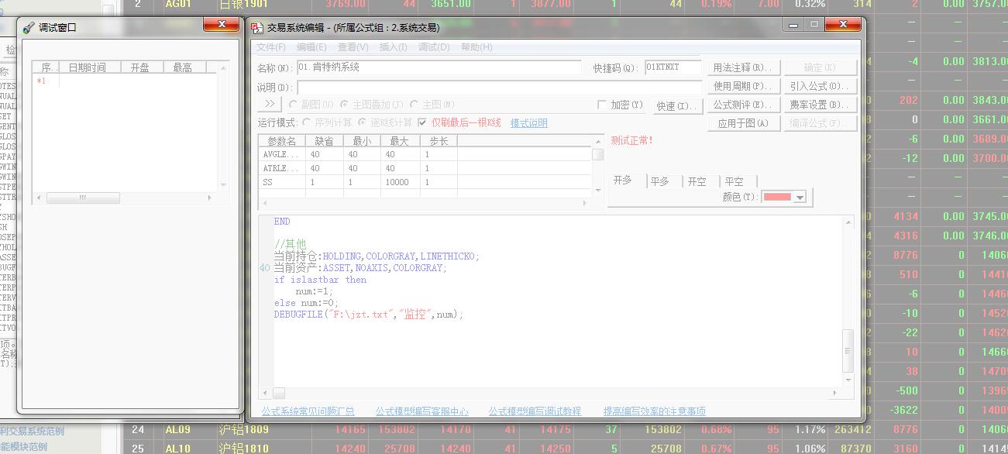Click into the 名称(N) name input field
This screenshot has height=454, width=1008.
(439, 67)
